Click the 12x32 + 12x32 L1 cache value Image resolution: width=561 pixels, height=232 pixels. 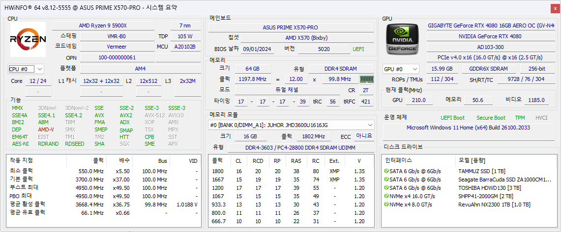101,81
